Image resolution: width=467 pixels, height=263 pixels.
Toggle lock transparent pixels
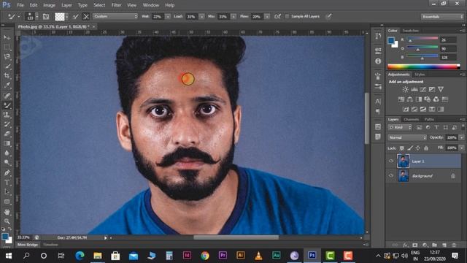pos(402,148)
